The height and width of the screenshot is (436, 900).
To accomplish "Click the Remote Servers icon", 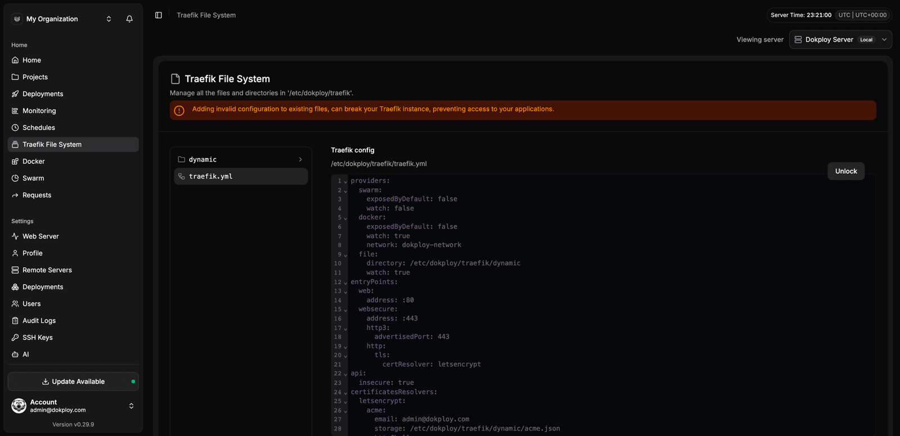I will pyautogui.click(x=15, y=270).
